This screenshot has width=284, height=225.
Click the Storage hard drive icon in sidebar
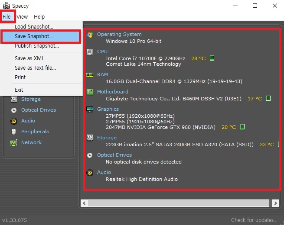(x=14, y=99)
